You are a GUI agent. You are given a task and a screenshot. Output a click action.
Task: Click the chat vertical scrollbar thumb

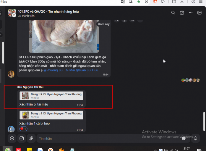[x=204, y=122]
